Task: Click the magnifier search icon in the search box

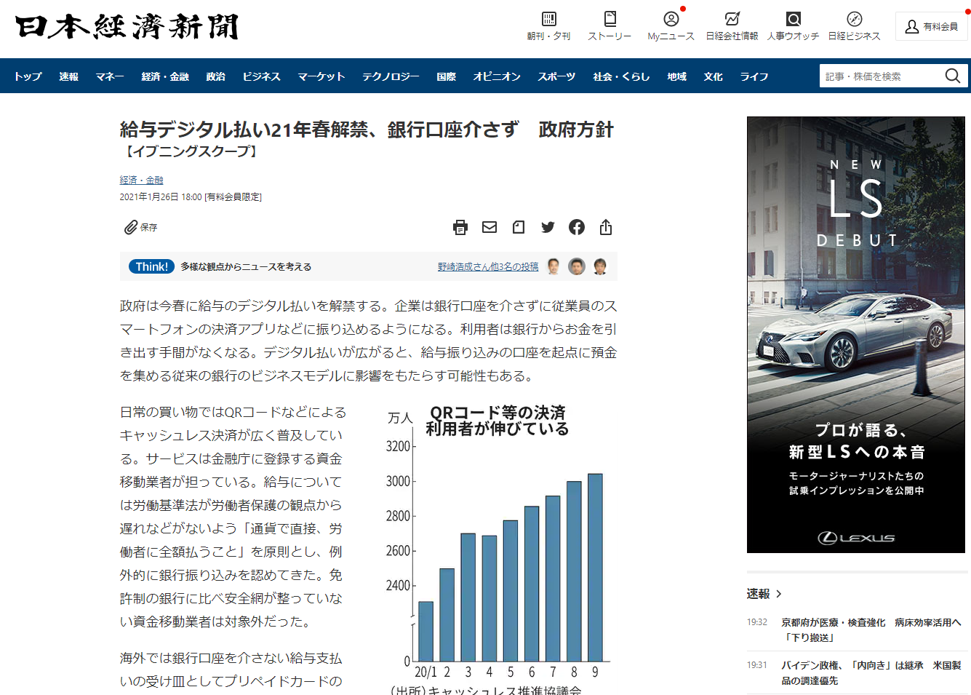Action: click(952, 76)
